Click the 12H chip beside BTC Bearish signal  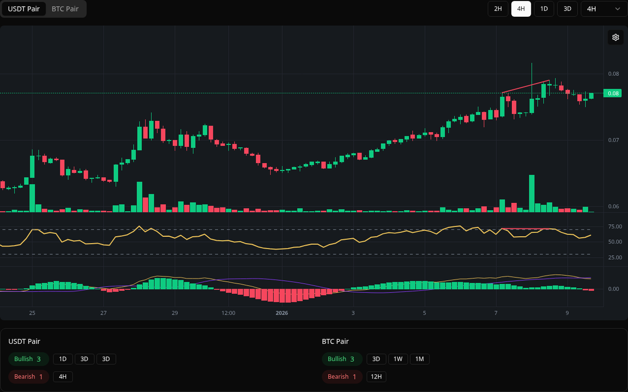click(376, 376)
